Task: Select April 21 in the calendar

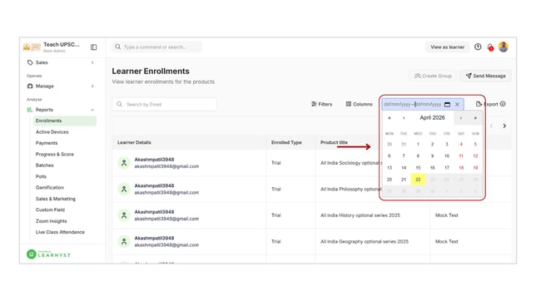Action: pos(404,180)
